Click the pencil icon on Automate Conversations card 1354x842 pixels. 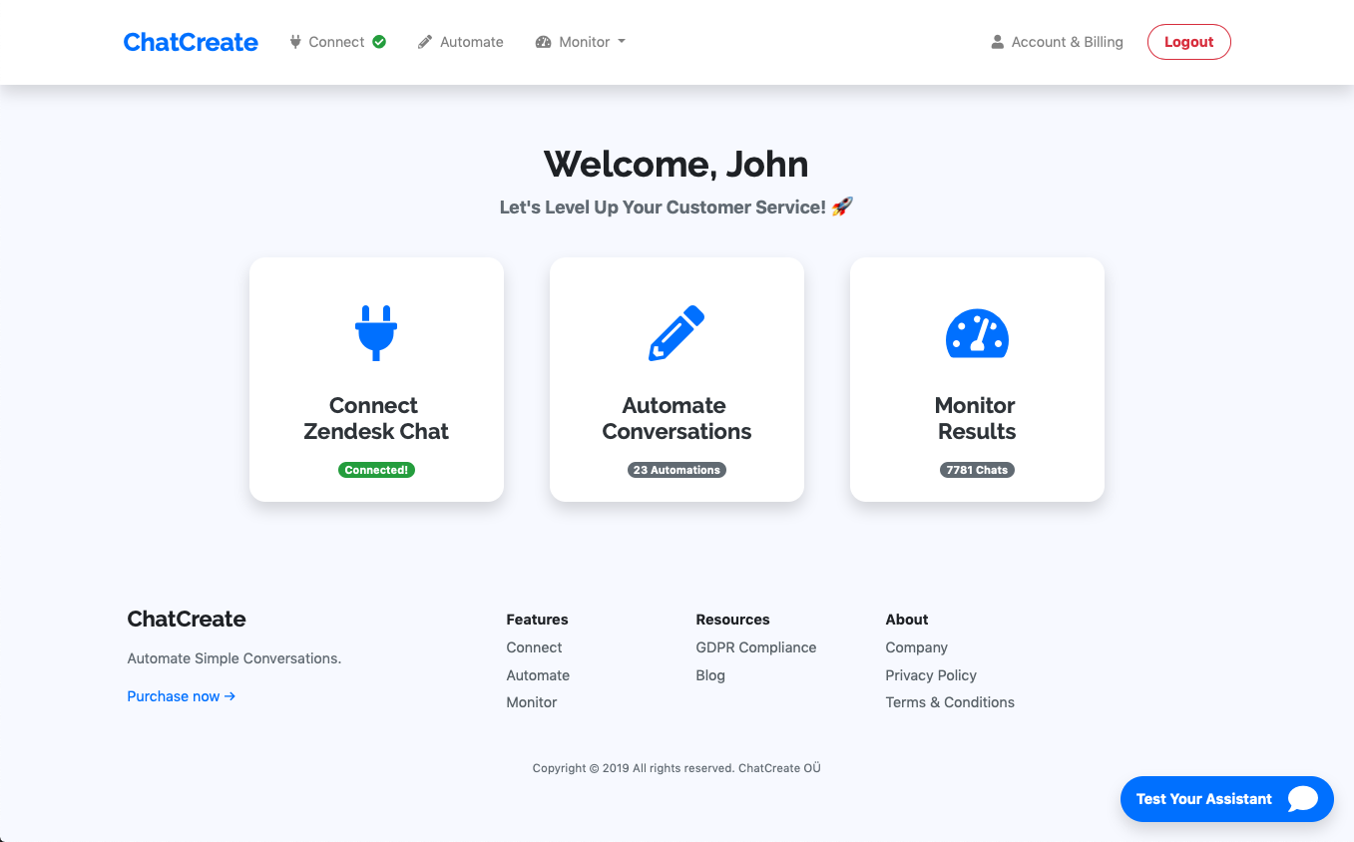coord(677,333)
